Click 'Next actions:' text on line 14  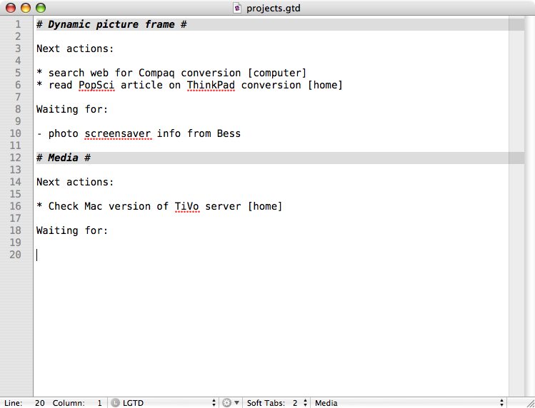tap(75, 182)
